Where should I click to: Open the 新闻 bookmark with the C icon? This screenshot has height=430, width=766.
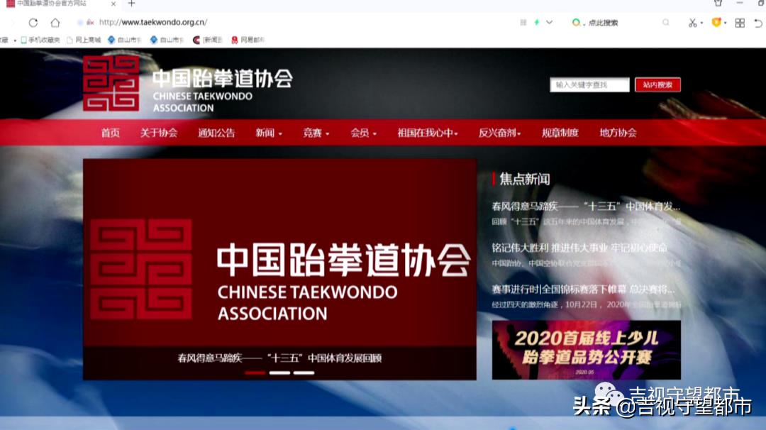coord(208,40)
